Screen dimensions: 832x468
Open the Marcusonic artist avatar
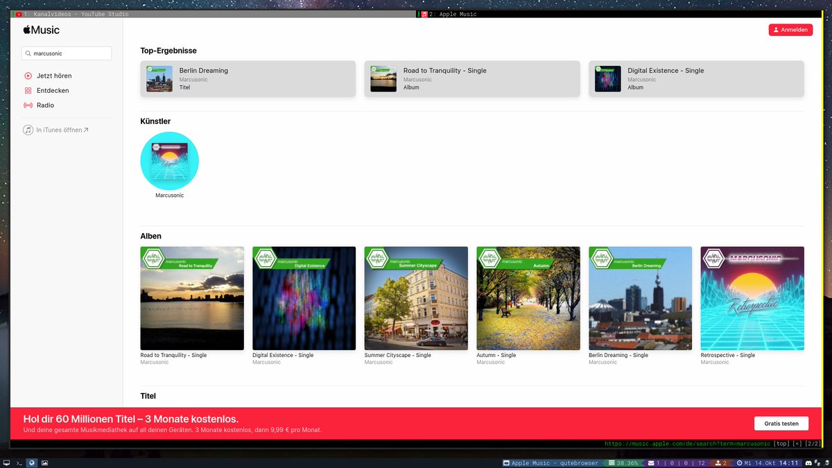coord(170,161)
